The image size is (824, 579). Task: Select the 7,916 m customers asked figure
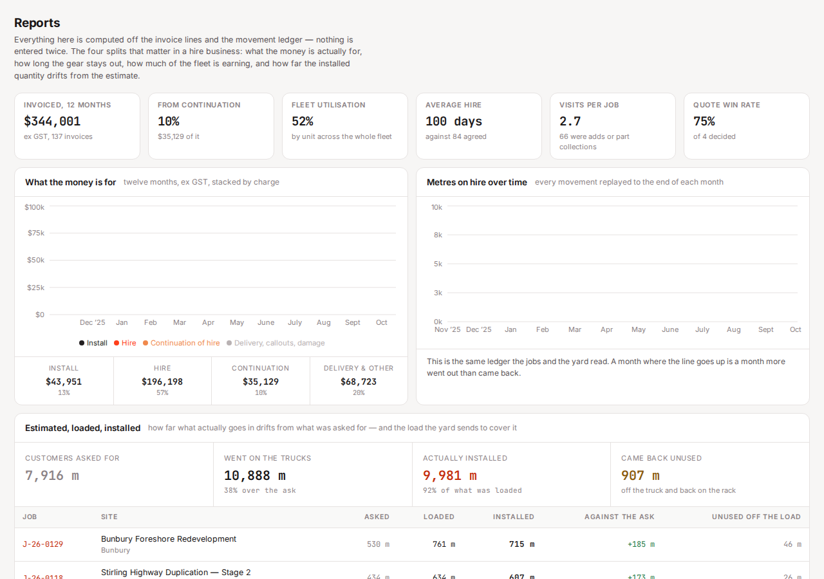52,475
